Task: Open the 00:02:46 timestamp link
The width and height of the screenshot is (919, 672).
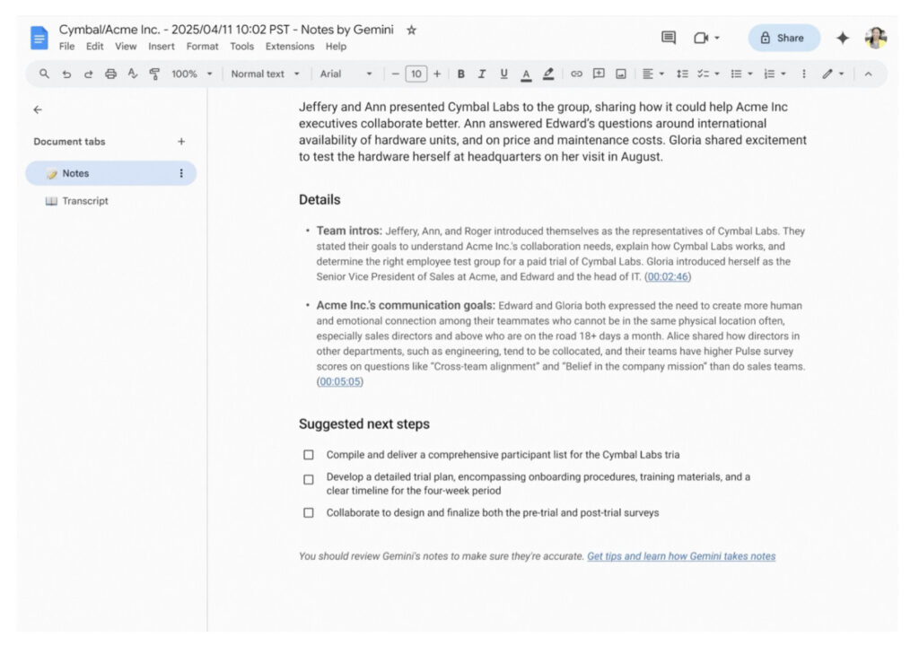Action: point(668,276)
